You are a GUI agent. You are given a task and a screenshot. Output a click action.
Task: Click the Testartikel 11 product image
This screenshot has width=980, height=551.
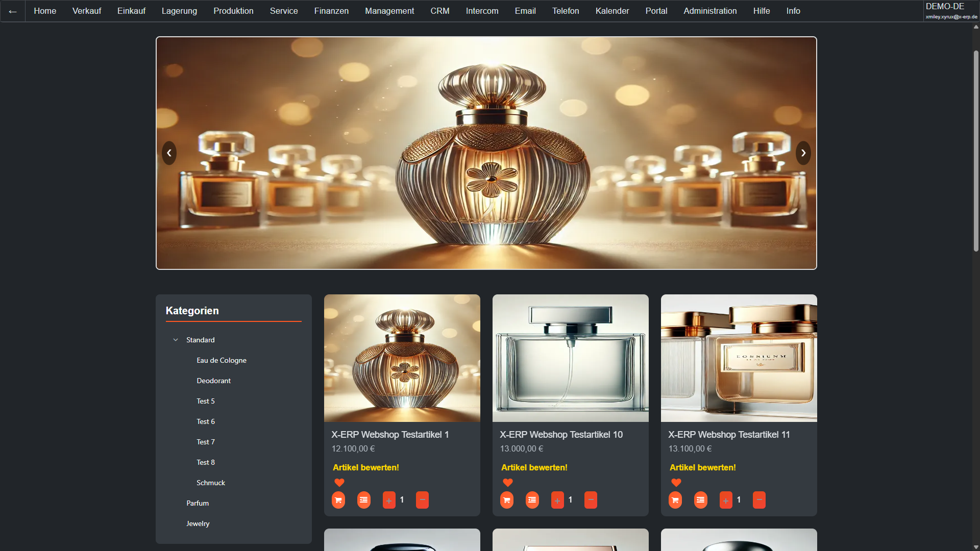[x=739, y=358]
